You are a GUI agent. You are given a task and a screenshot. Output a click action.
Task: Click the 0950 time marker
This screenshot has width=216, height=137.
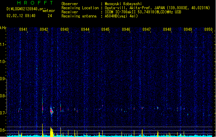click(208, 29)
